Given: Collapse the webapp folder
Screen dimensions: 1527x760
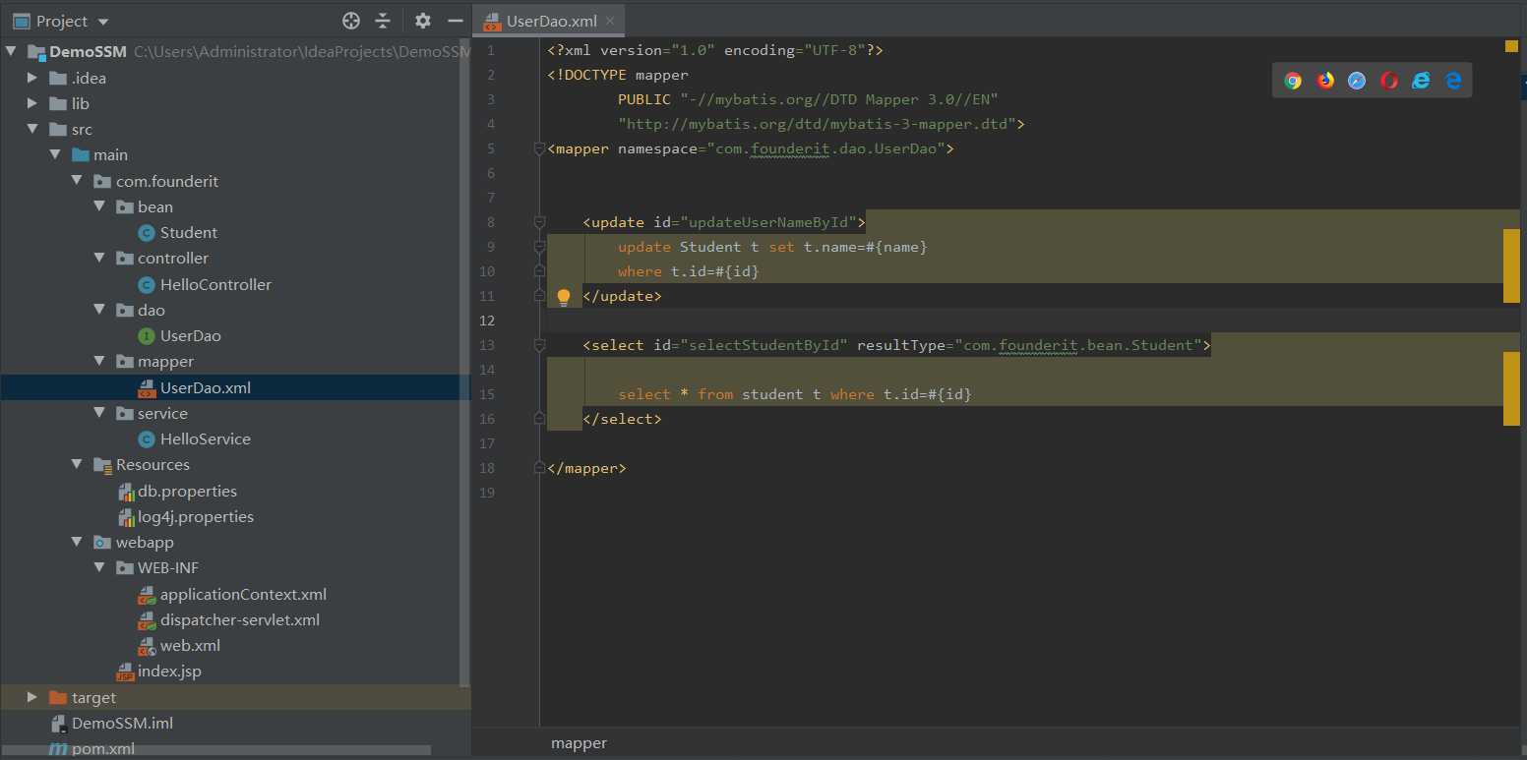Looking at the screenshot, I should pos(78,542).
